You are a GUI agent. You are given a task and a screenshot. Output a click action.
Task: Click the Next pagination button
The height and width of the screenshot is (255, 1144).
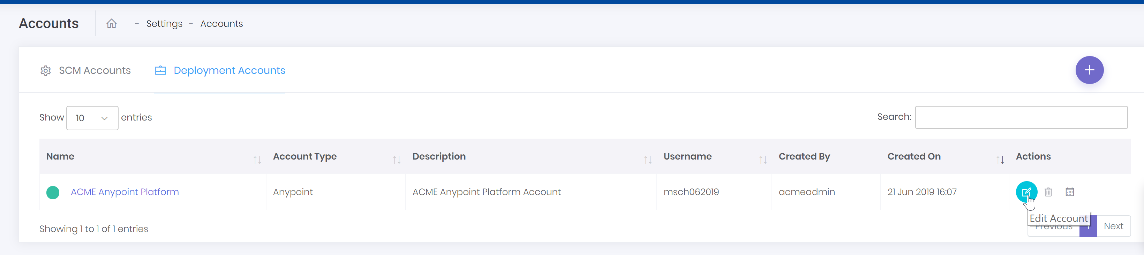click(1113, 226)
